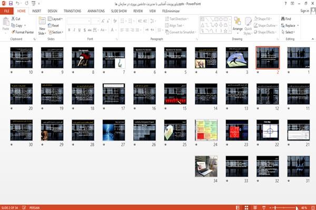
Task: Toggle Strikethrough formatting
Action: pos(90,30)
